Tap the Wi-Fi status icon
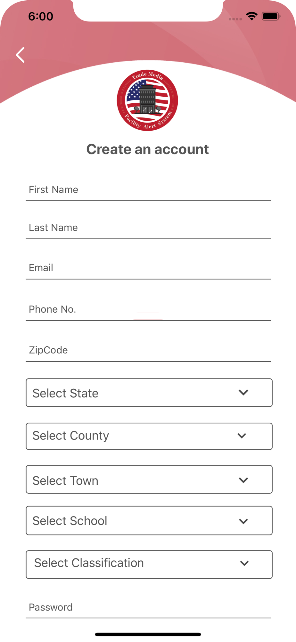 [x=252, y=16]
